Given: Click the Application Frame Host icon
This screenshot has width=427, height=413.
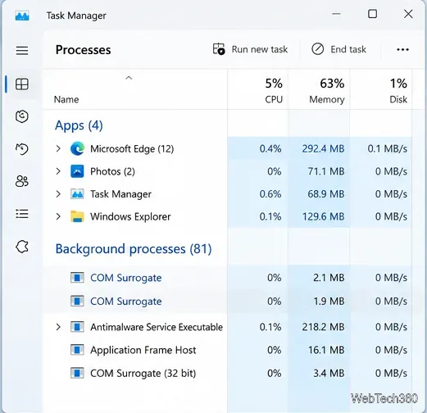Looking at the screenshot, I should [x=77, y=350].
